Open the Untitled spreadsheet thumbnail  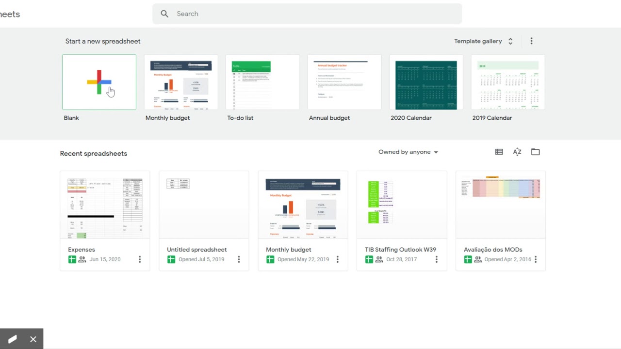tap(204, 205)
